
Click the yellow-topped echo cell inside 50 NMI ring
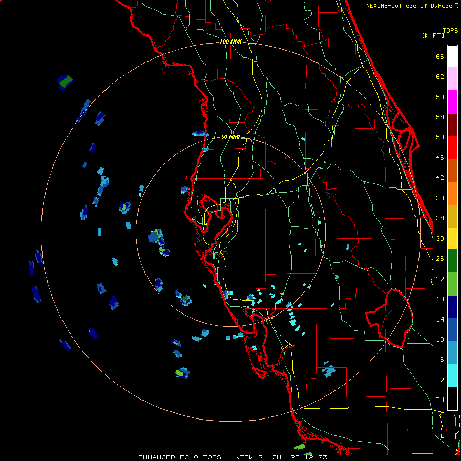tap(155, 235)
